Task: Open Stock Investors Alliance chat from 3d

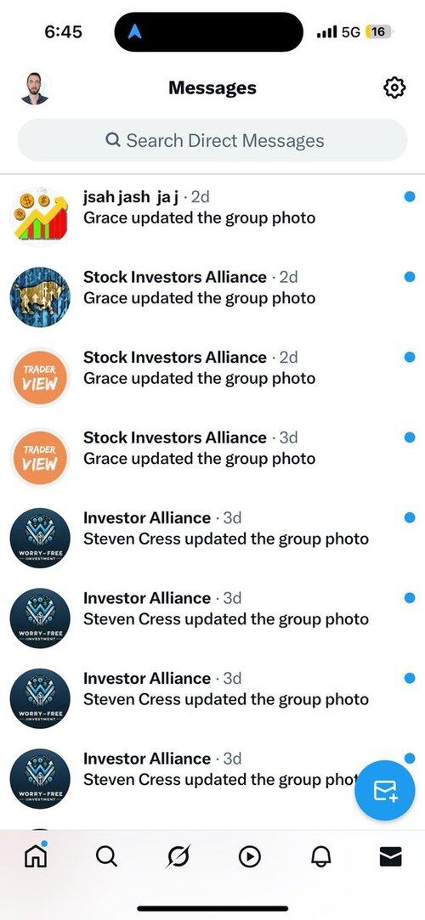Action: point(212,457)
